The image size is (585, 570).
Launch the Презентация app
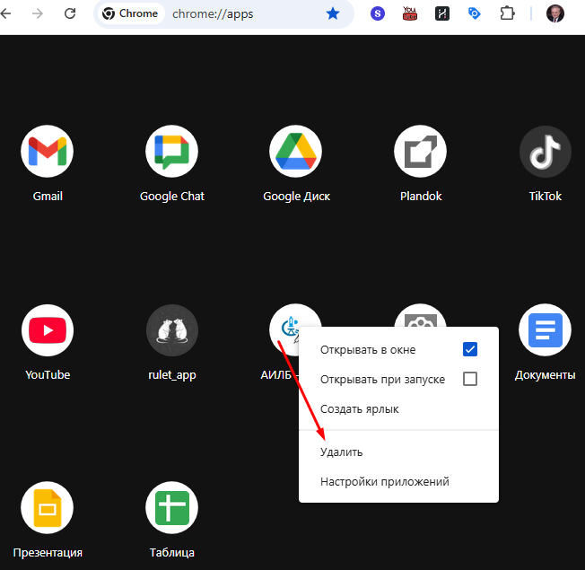tap(48, 508)
